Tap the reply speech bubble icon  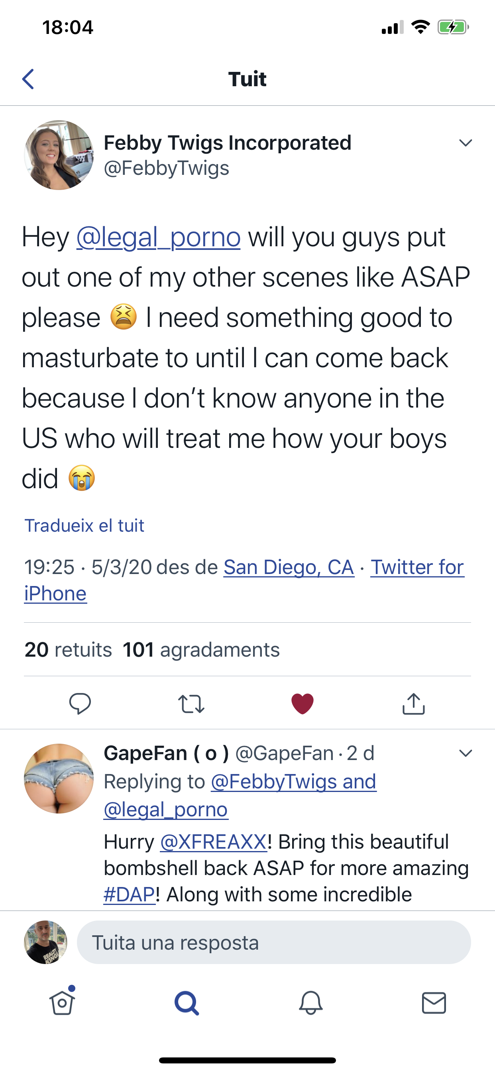(80, 703)
